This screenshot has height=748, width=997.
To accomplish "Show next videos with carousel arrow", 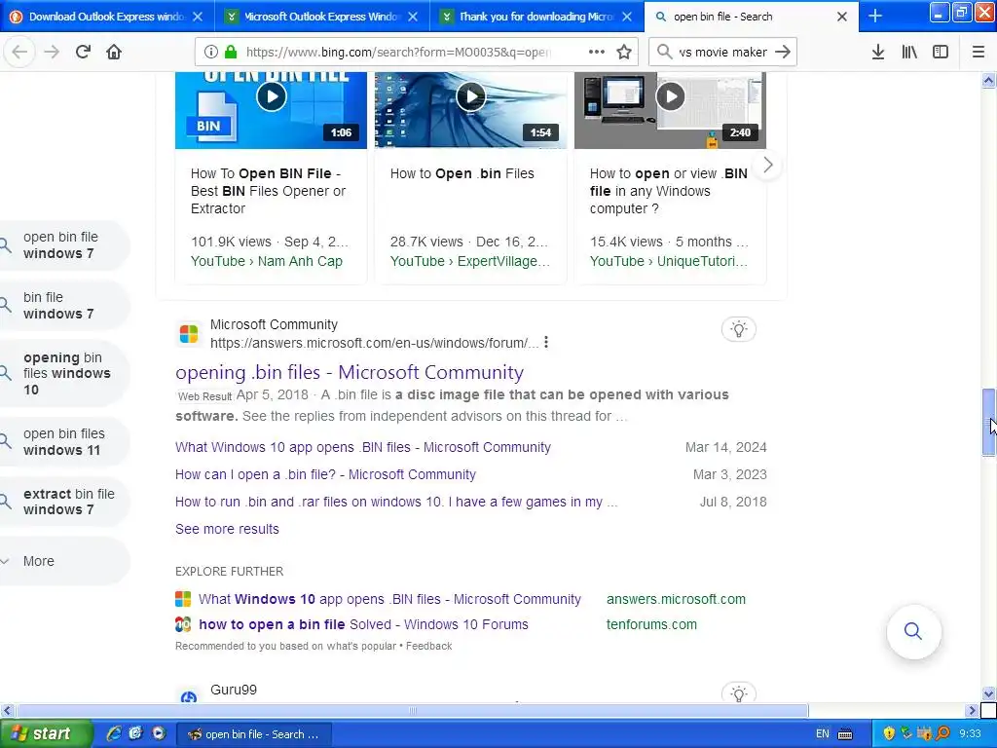I will pos(767,166).
